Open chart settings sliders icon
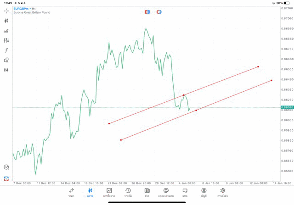294x205 pixels. [x=6, y=40]
